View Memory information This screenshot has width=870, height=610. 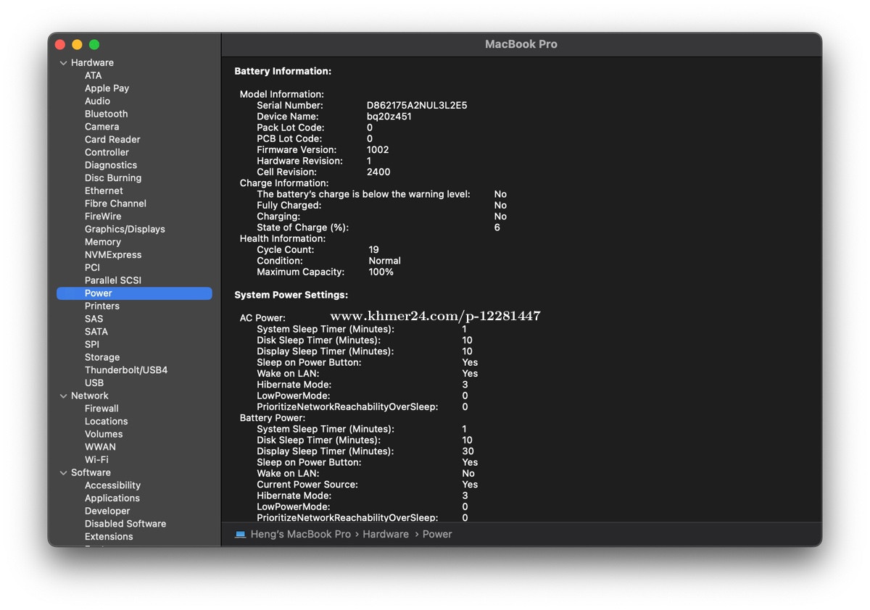(102, 241)
